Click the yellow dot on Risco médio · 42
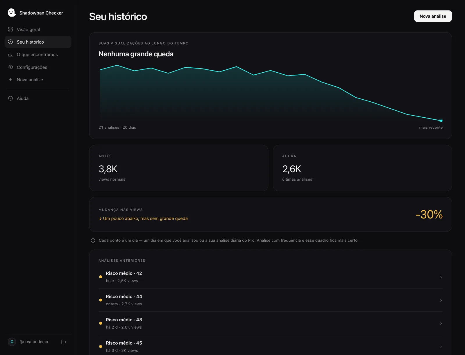The height and width of the screenshot is (355, 465). point(101,277)
